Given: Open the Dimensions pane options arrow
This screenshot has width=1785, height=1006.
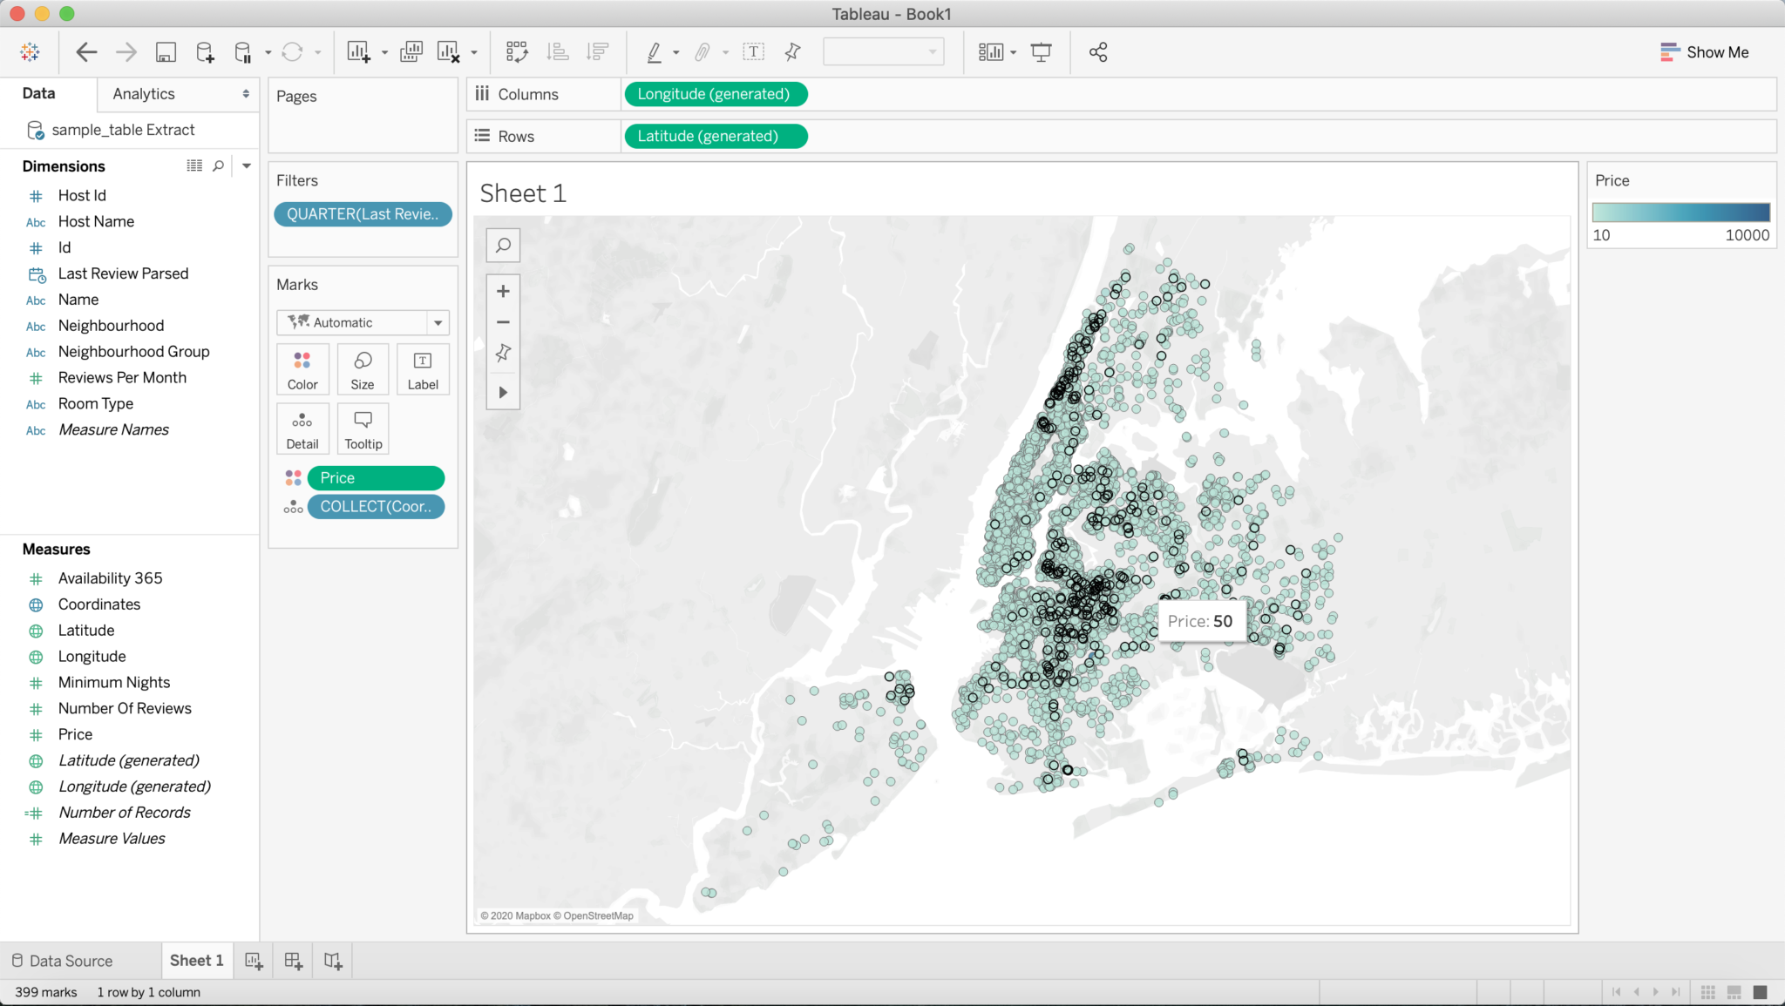Looking at the screenshot, I should tap(246, 165).
